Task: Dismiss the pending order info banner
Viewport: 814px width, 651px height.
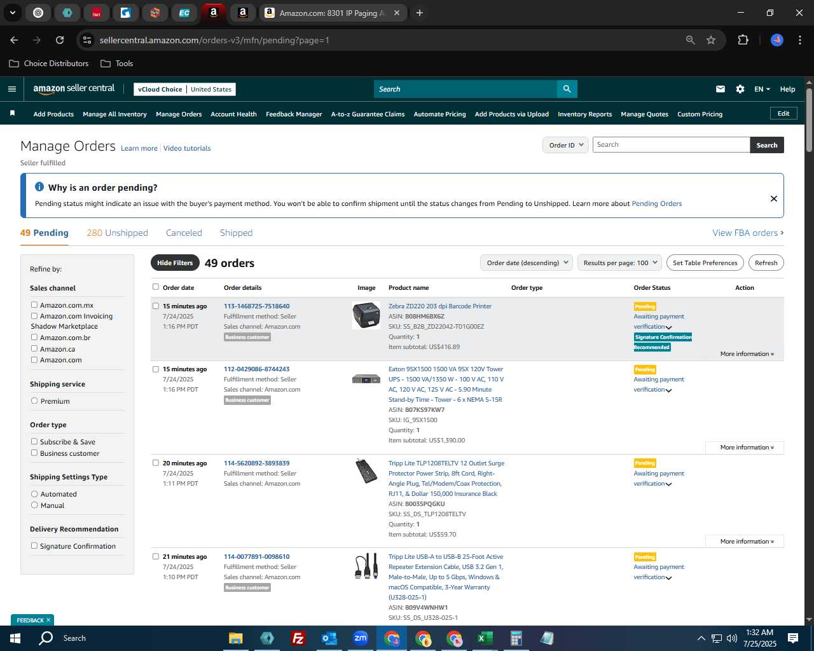Action: (x=774, y=198)
